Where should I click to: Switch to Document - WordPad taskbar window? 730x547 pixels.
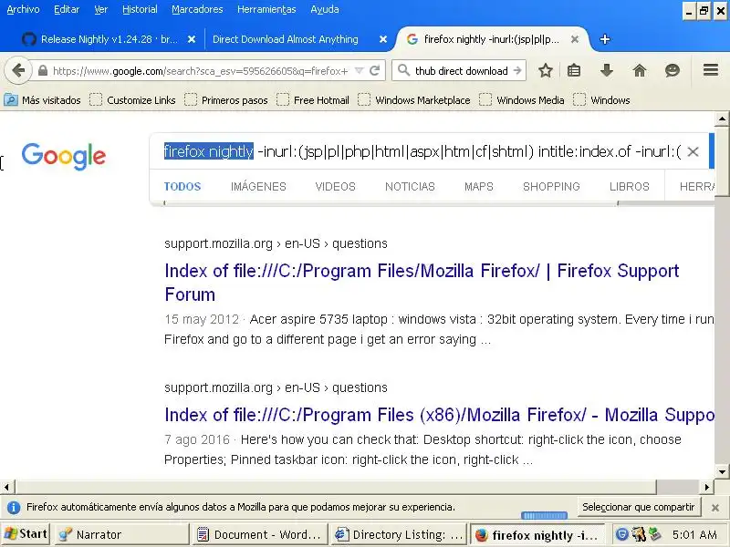point(260,534)
